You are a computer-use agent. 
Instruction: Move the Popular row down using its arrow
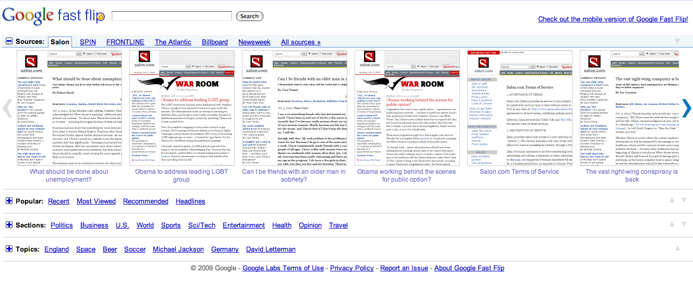(x=684, y=200)
